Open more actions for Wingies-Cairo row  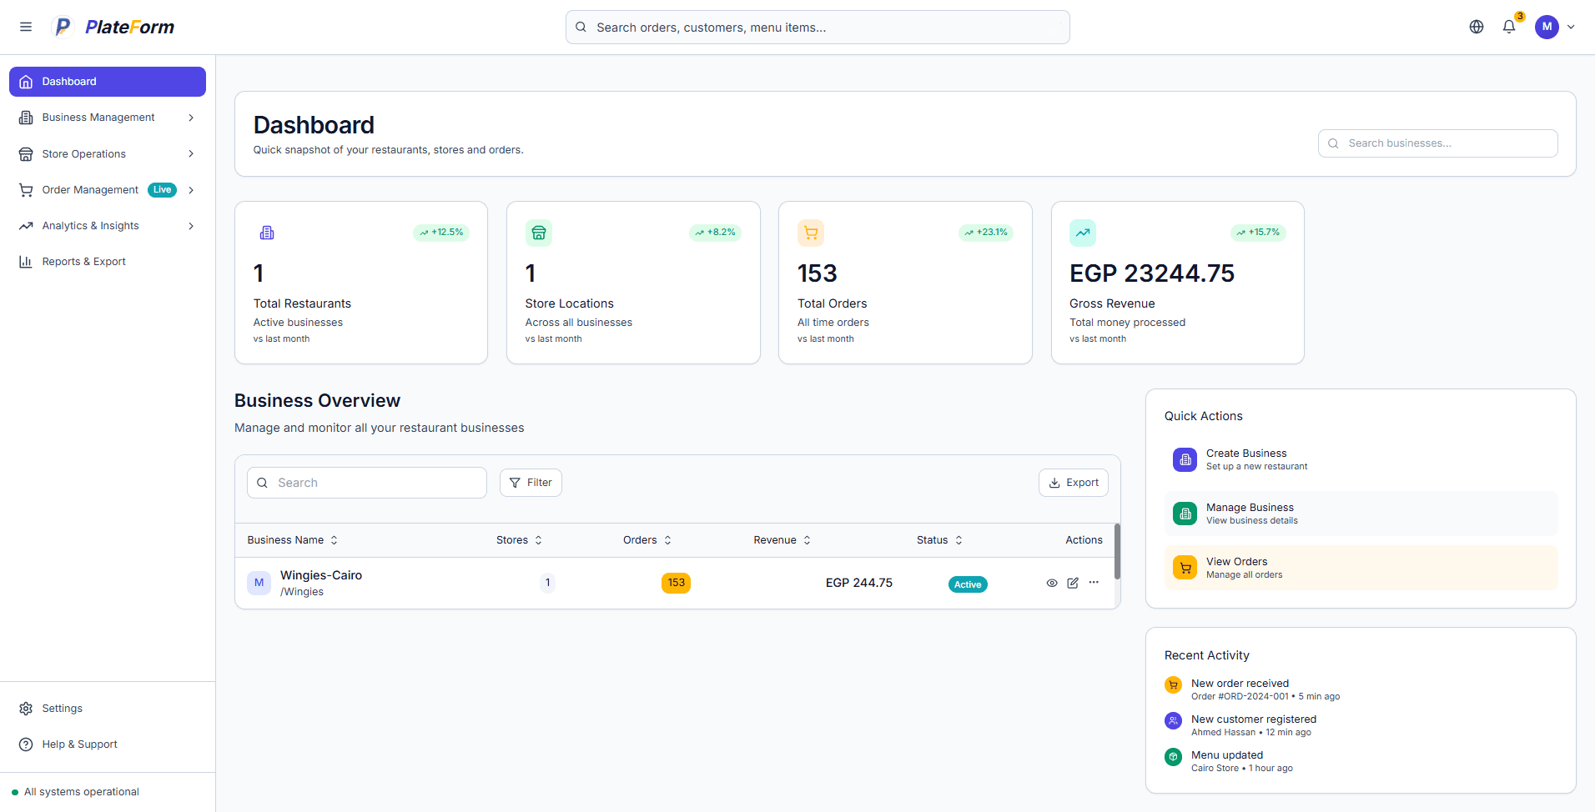1094,583
